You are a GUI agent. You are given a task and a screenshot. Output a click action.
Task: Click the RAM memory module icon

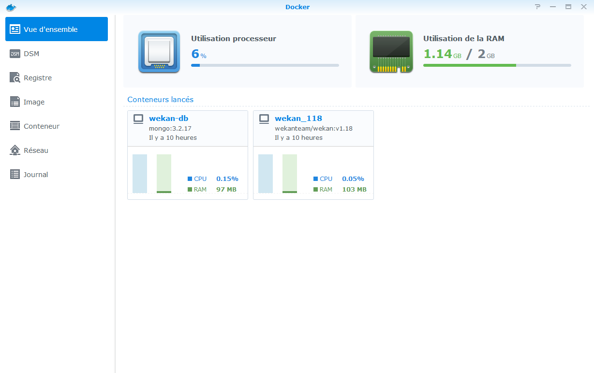391,52
